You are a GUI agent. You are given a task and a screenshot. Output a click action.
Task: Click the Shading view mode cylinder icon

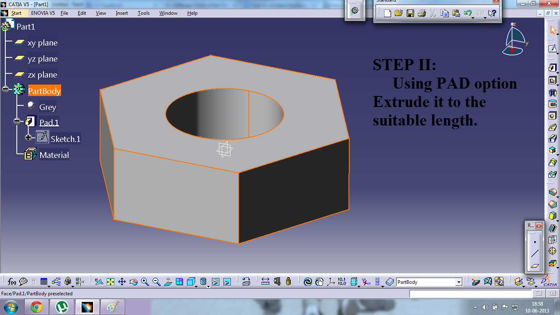point(203,282)
